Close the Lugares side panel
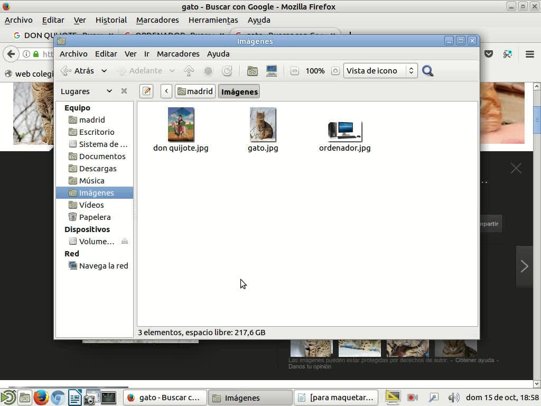The width and height of the screenshot is (541, 406). point(124,91)
